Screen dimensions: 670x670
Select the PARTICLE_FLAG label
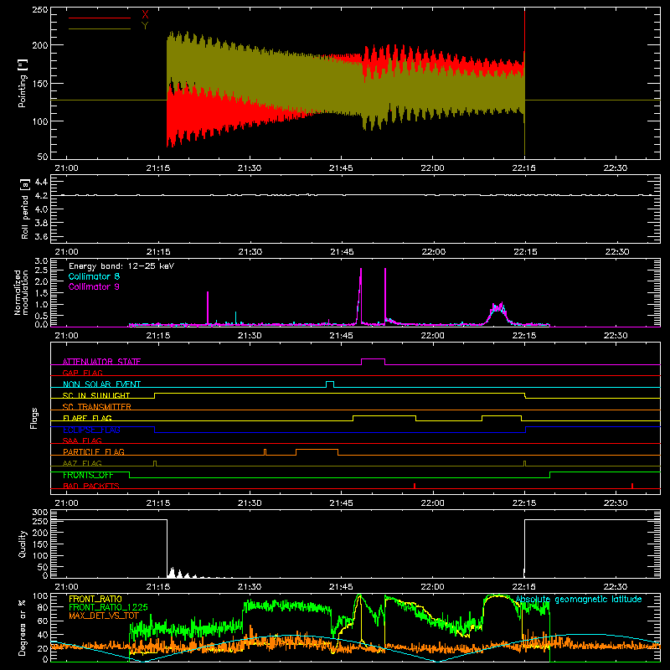click(94, 452)
